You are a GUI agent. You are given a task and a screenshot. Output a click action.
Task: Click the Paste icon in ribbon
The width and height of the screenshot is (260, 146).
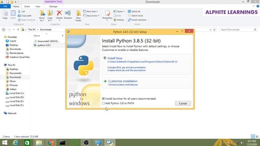pos(13,15)
